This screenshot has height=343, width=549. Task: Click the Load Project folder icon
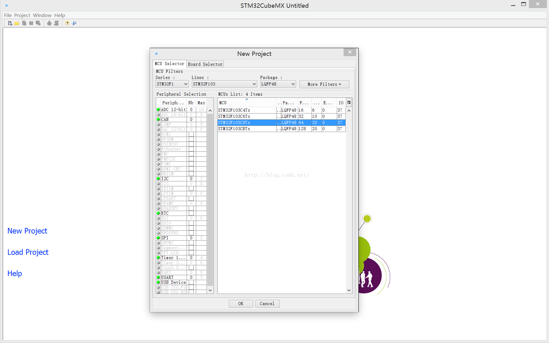[17, 23]
